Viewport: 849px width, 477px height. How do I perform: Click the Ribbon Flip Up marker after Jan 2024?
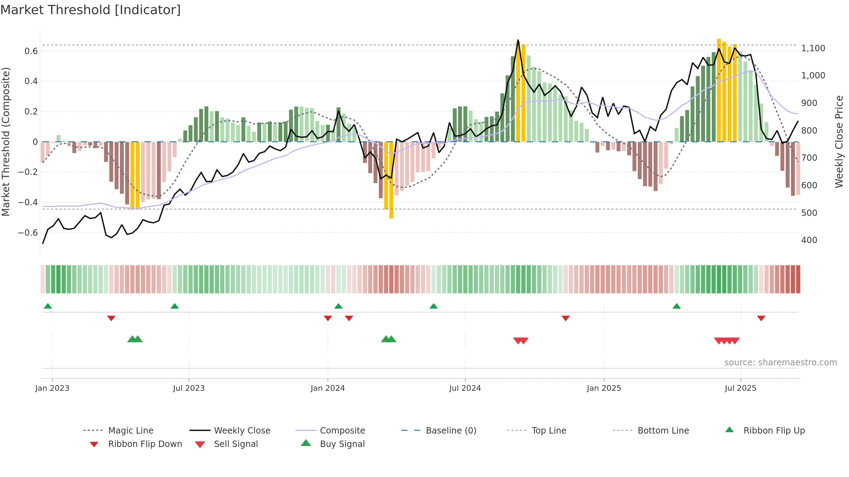click(339, 306)
